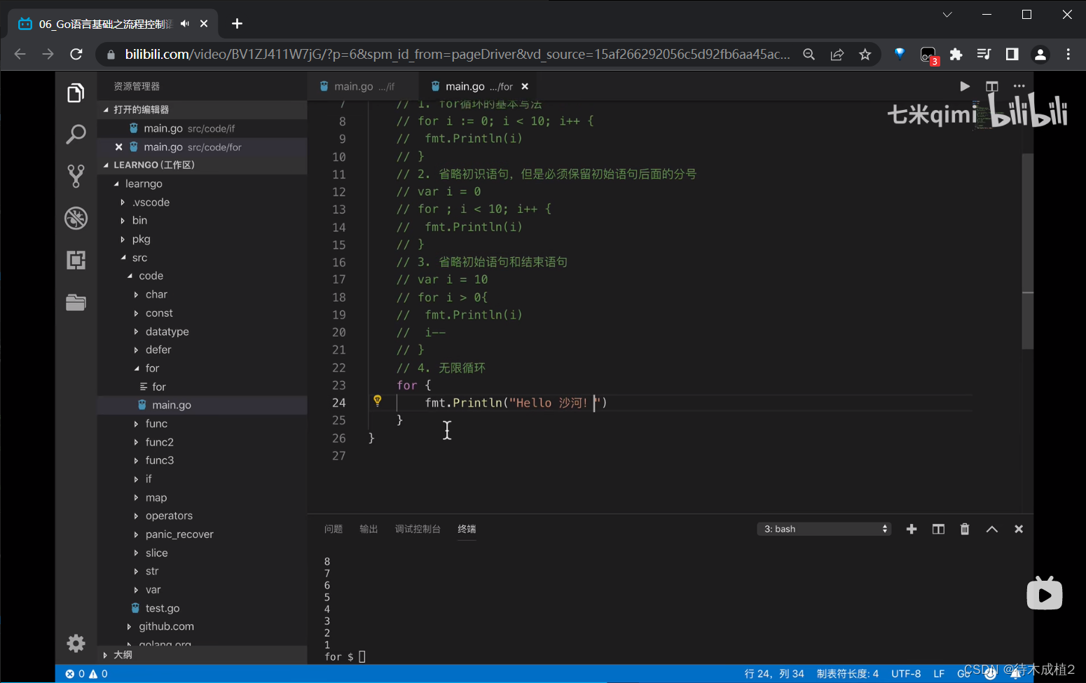Click line number 24 in editor gutter
Viewport: 1086px width, 683px height.
tap(339, 403)
